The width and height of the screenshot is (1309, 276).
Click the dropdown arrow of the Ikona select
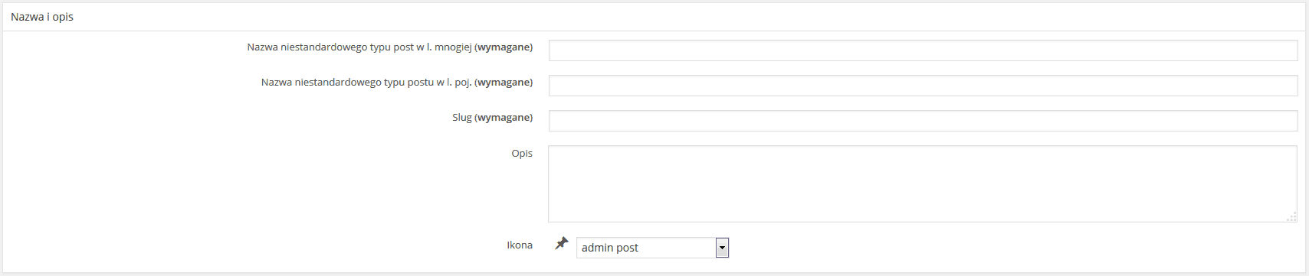click(722, 248)
